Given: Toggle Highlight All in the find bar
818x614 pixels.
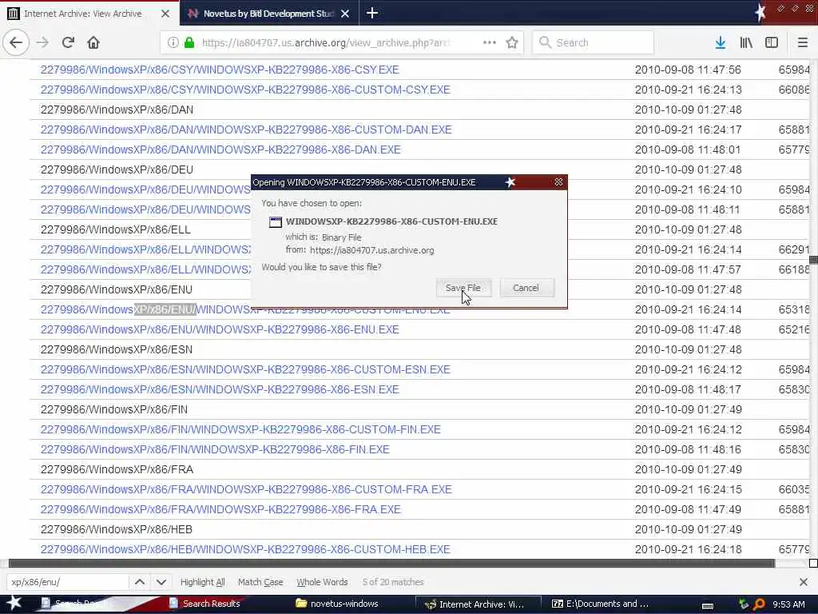Looking at the screenshot, I should click(202, 582).
